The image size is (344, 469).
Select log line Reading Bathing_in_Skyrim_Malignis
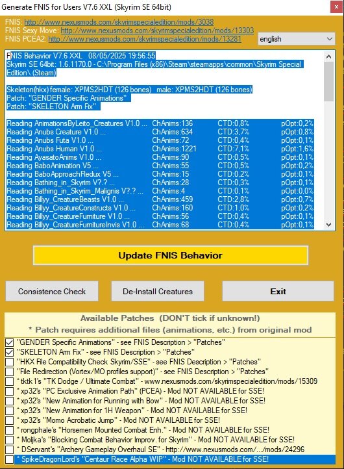point(160,191)
